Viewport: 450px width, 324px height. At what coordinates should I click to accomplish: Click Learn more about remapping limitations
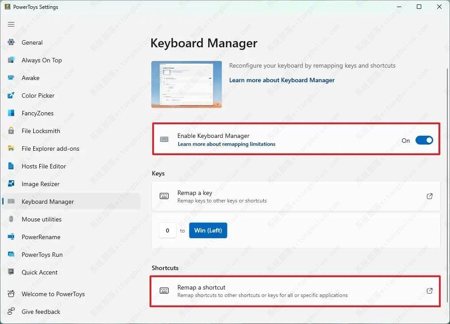click(x=226, y=144)
